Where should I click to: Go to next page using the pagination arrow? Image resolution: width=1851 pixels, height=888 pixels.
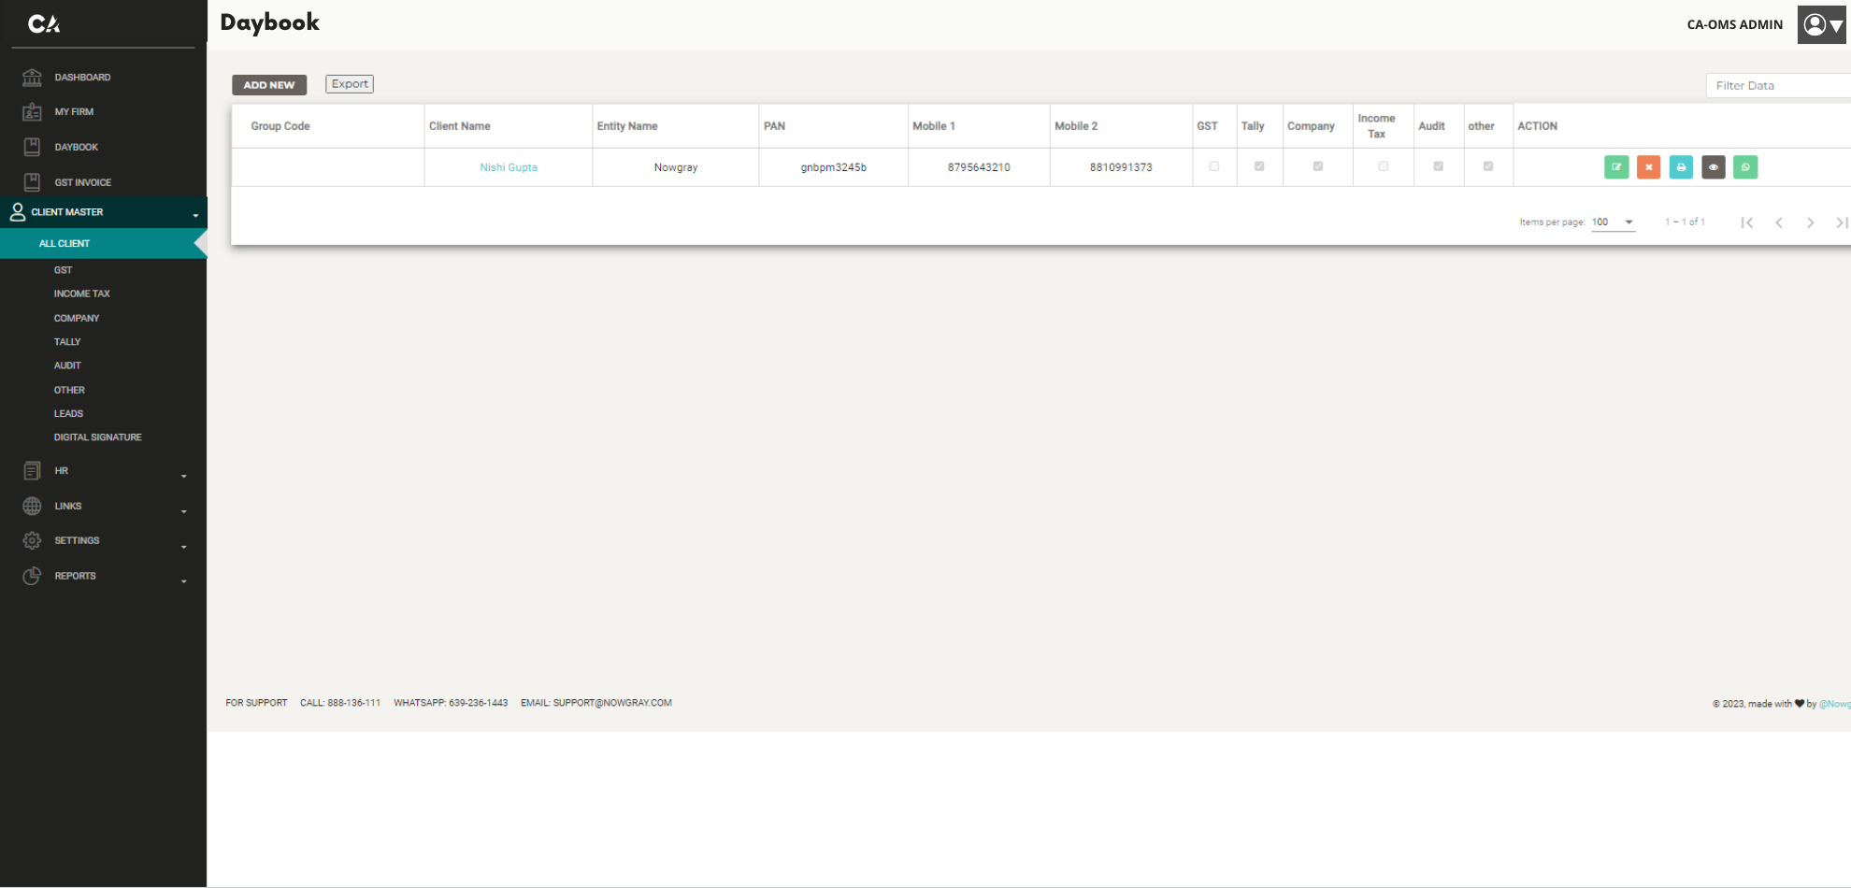(1811, 222)
